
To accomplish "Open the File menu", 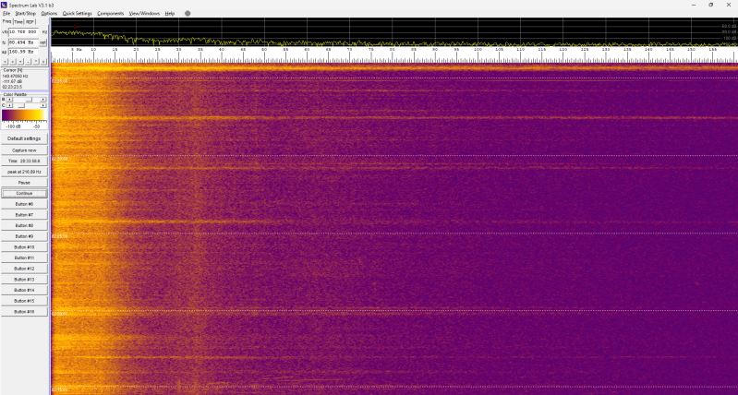I will (6, 14).
